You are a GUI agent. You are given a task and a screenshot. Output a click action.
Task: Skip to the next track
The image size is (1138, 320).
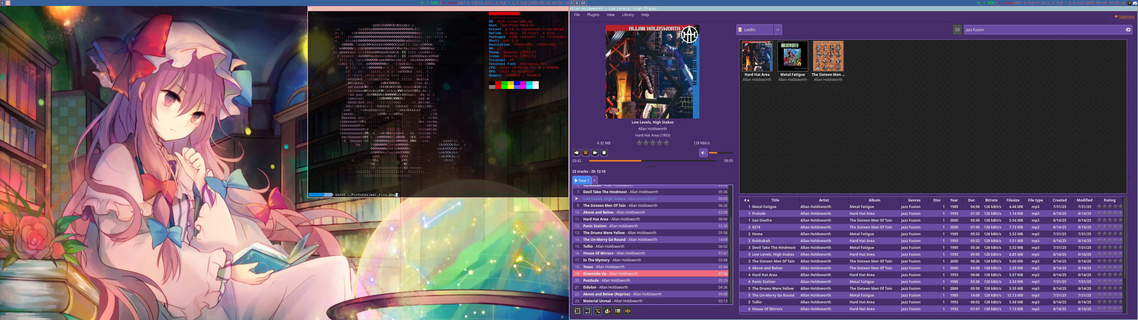point(594,153)
